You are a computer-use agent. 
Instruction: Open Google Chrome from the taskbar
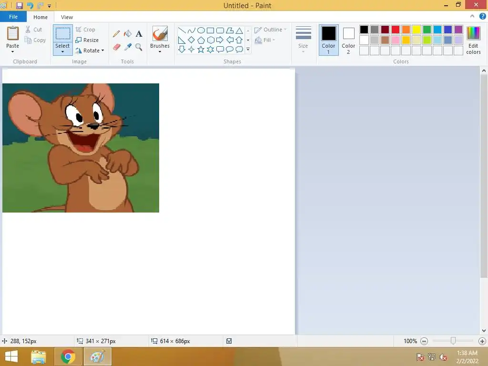[68, 356]
